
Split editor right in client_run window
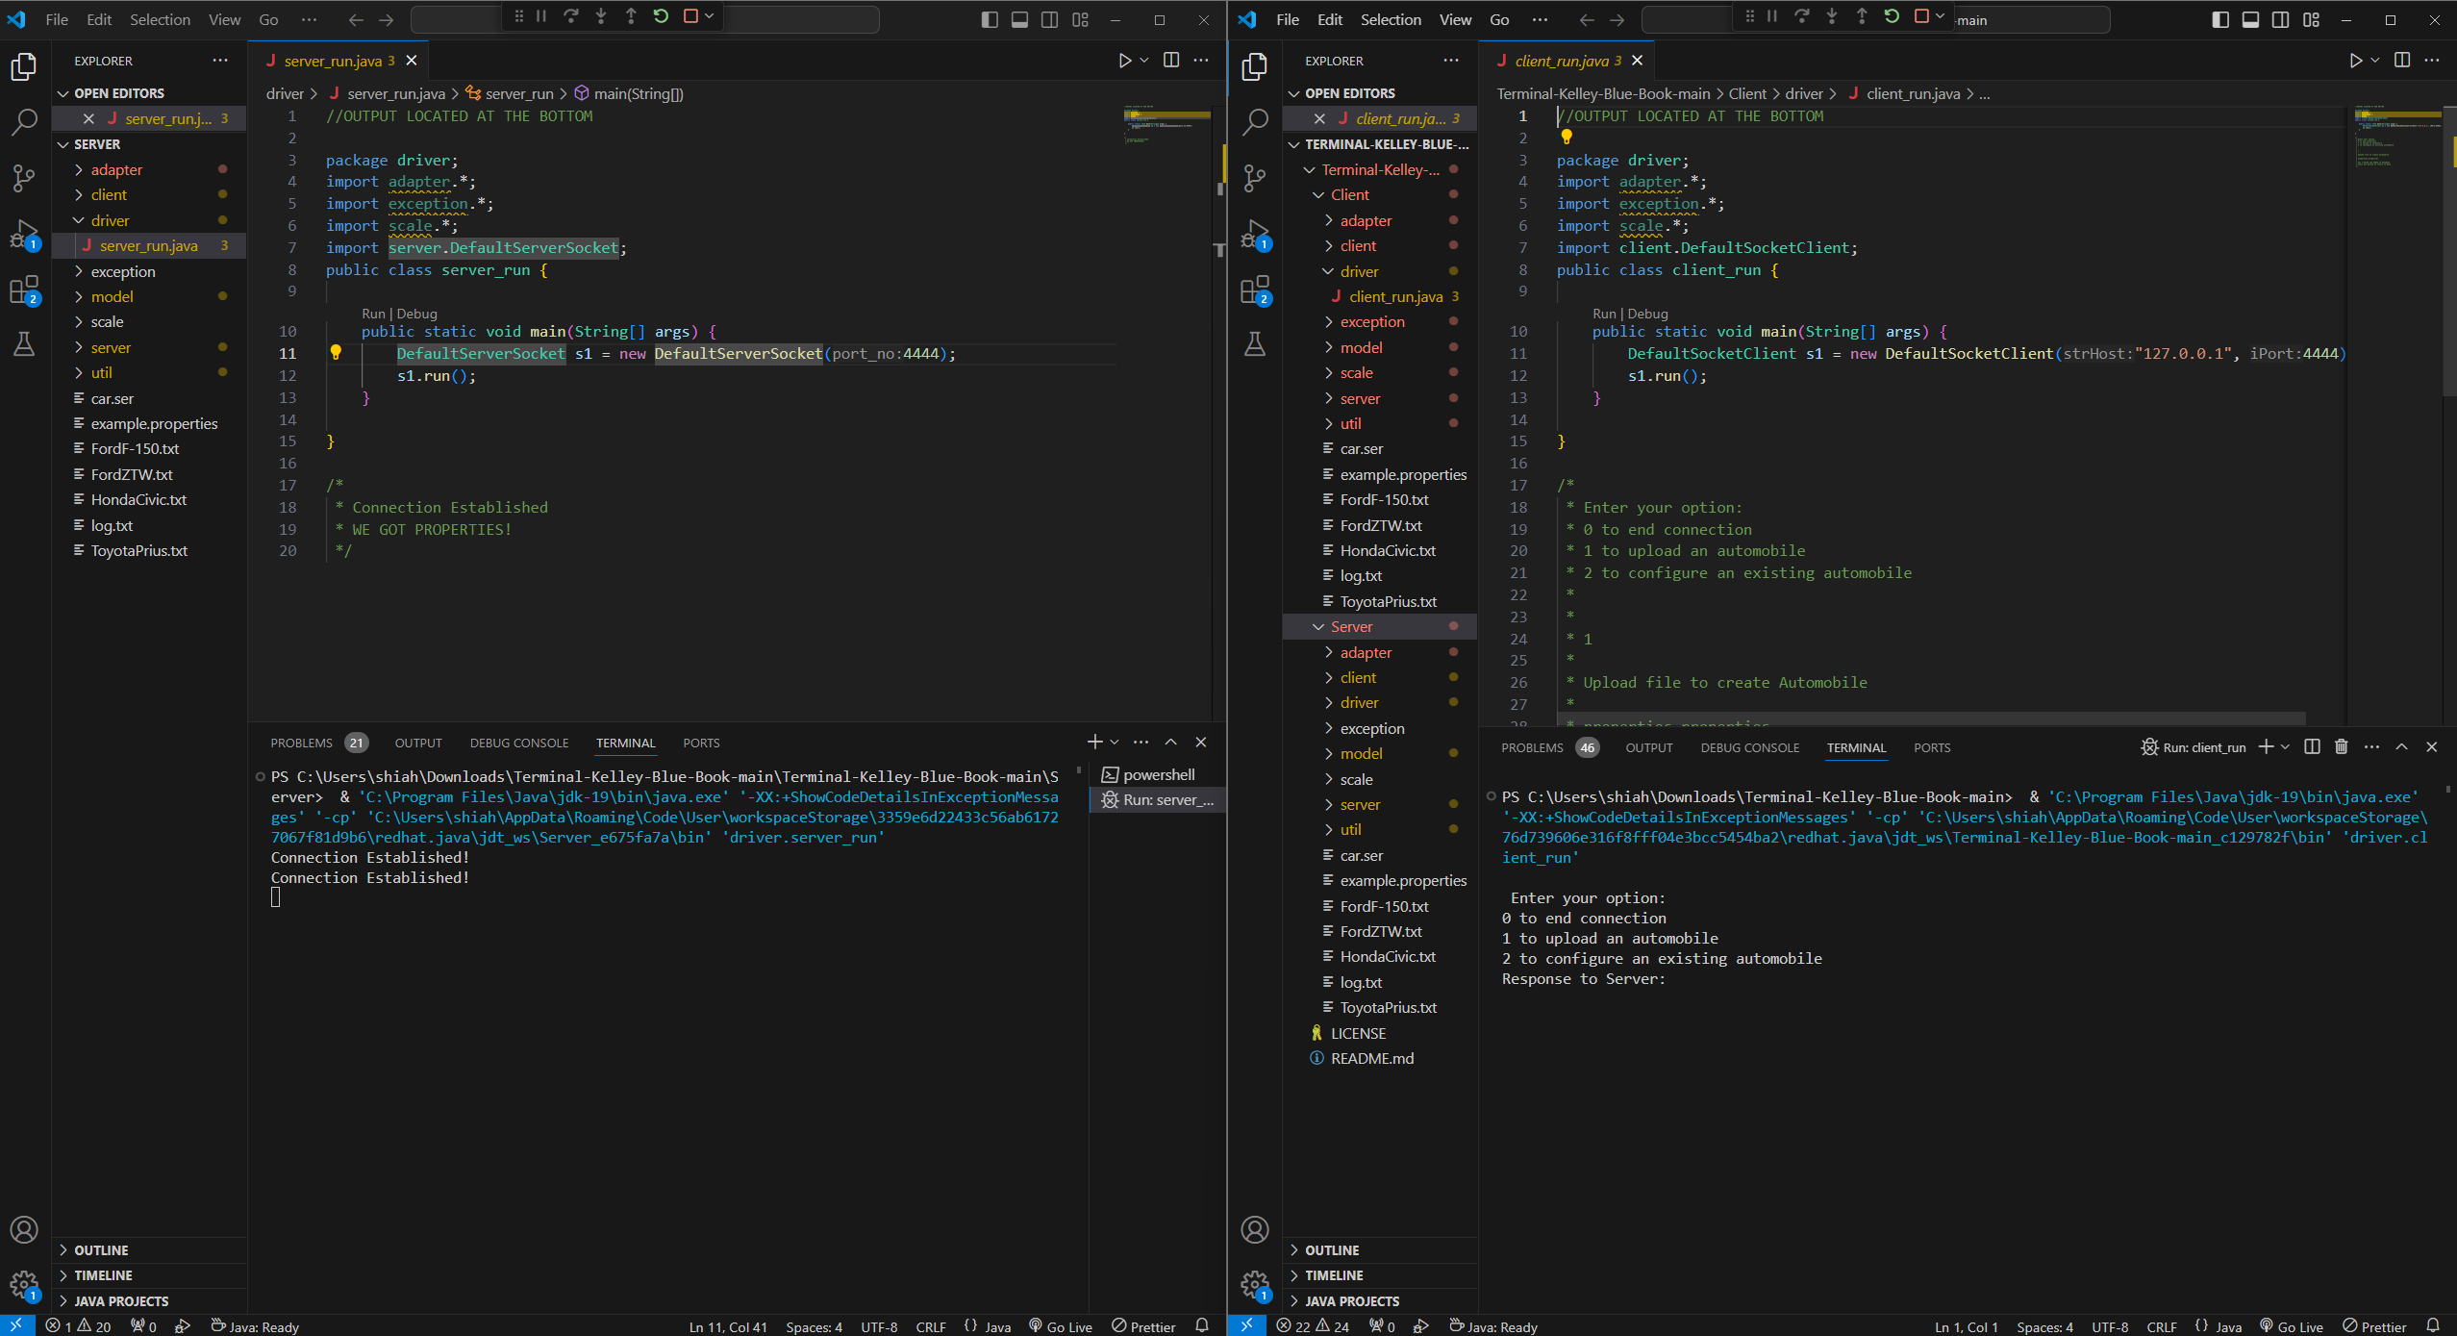(2401, 61)
